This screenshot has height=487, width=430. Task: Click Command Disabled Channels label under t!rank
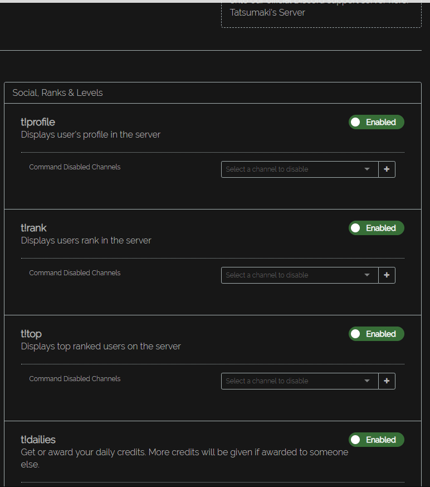tap(75, 273)
